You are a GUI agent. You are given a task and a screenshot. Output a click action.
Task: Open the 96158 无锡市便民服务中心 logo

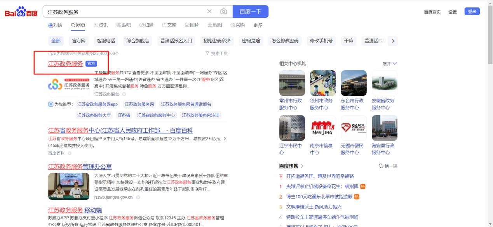354,128
